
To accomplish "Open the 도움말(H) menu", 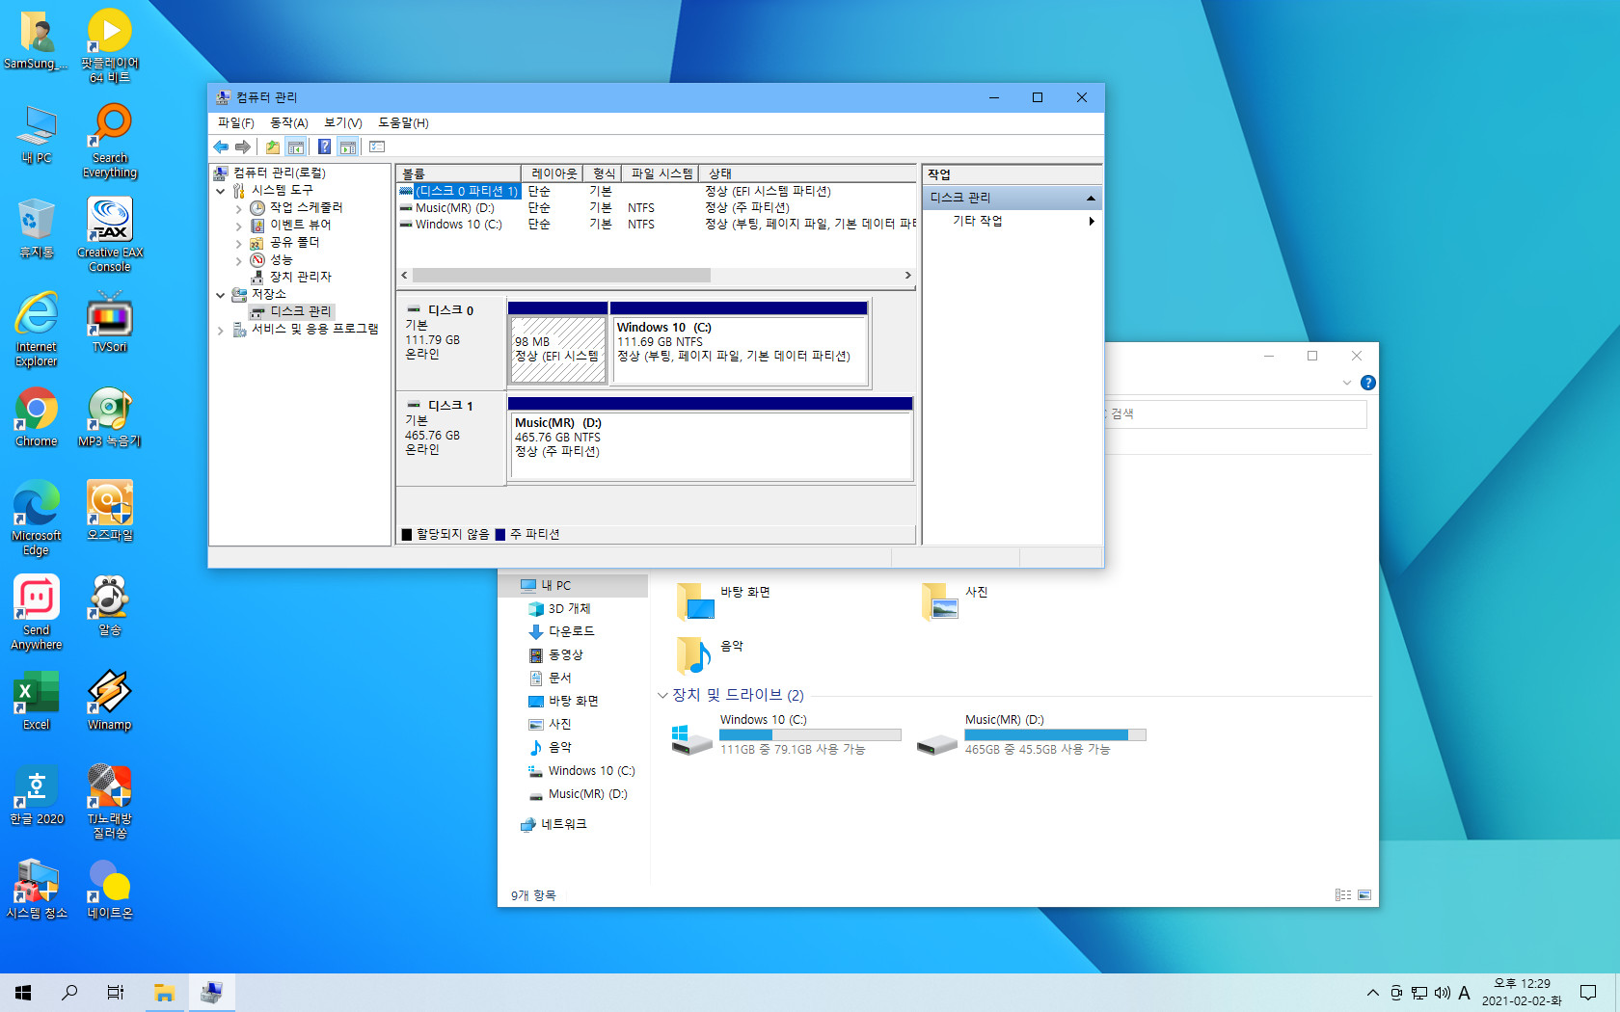I will 403,122.
